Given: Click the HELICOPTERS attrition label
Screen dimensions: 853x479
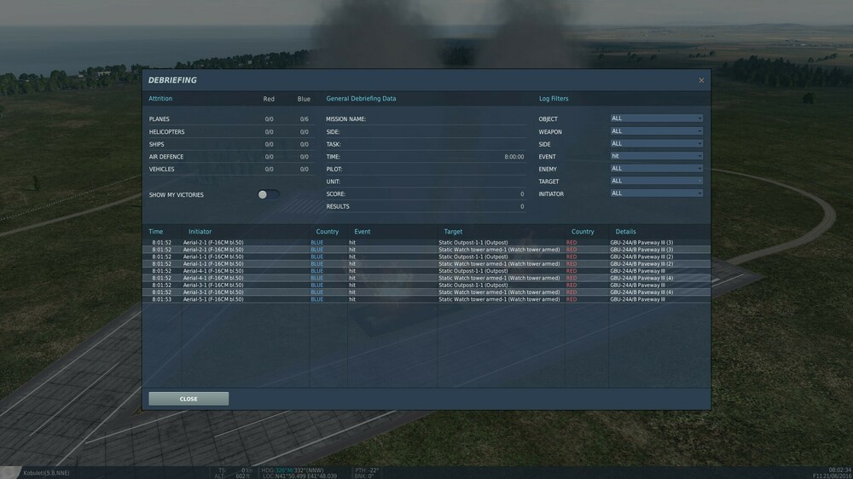Looking at the screenshot, I should pos(166,132).
